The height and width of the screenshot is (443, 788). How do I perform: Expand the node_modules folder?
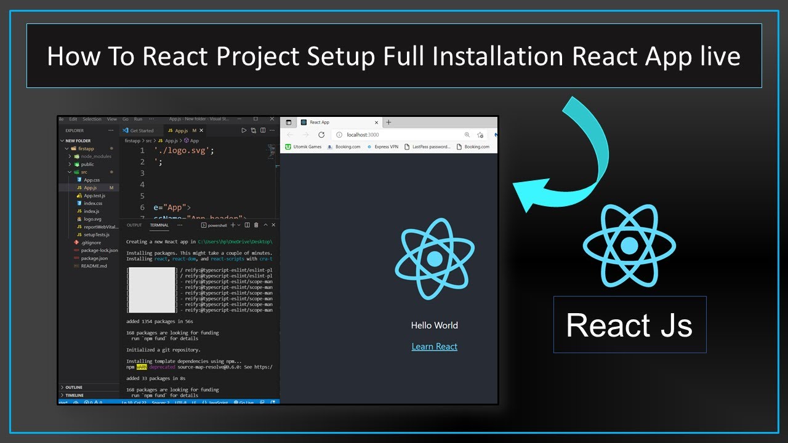point(89,156)
